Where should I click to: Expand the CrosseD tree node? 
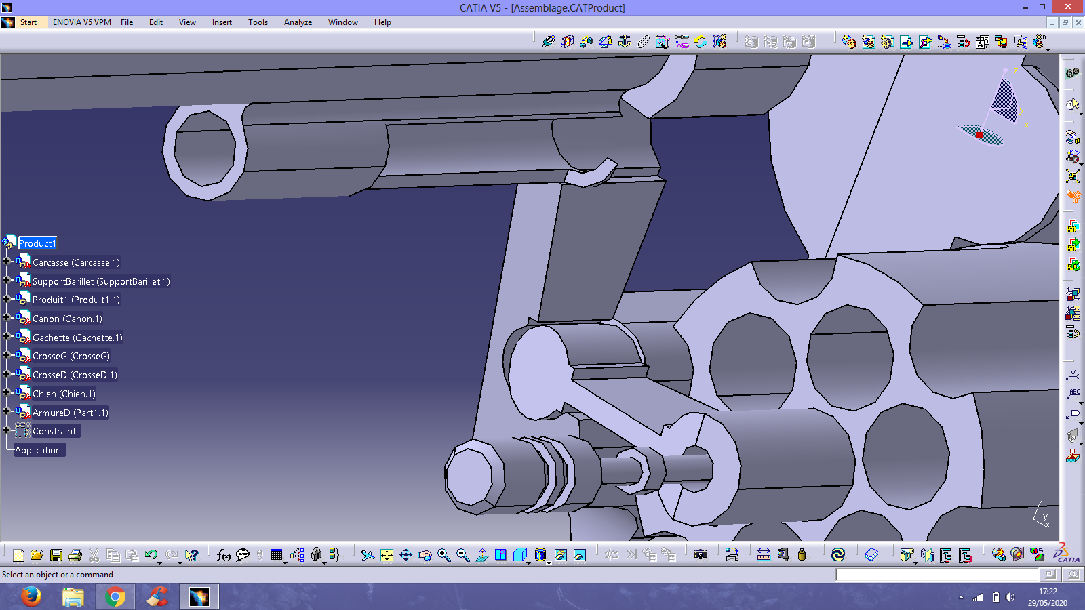(x=7, y=373)
